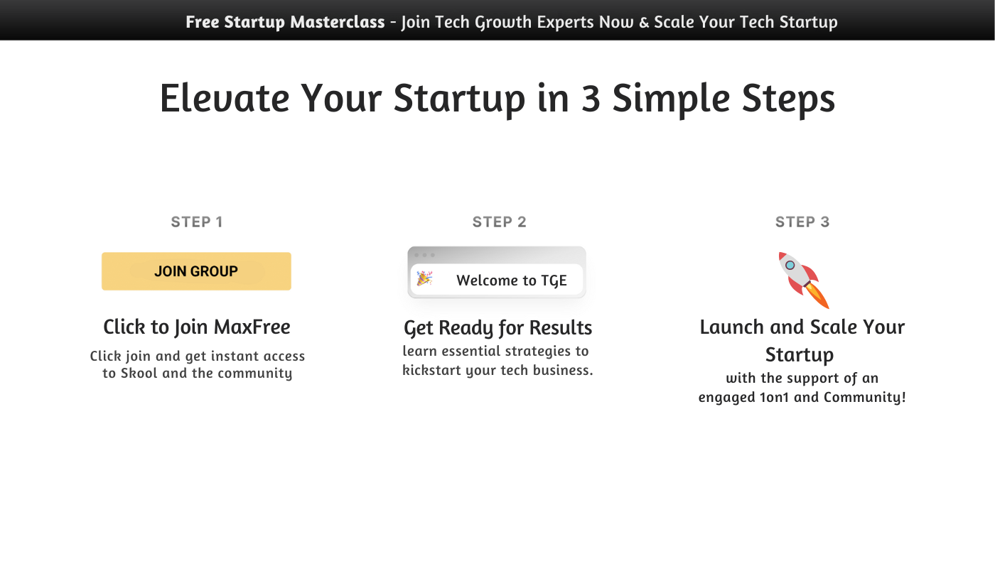The width and height of the screenshot is (995, 561).
Task: Click 'engaged 1on1 and Community!' text
Action: [802, 397]
